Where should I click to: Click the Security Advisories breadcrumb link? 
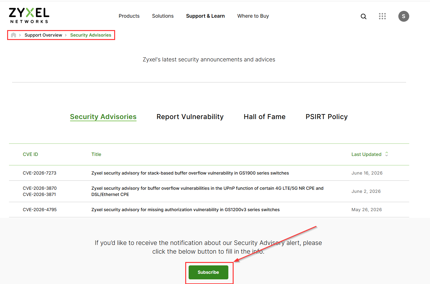tap(91, 35)
